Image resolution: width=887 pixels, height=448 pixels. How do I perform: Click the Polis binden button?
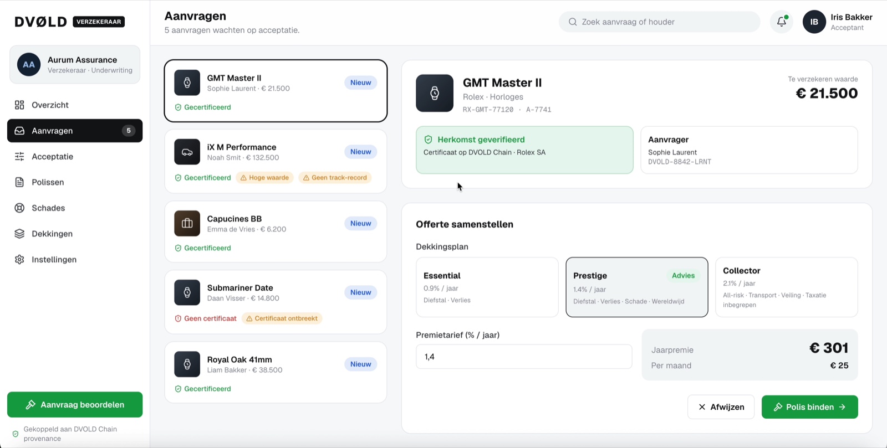(810, 407)
